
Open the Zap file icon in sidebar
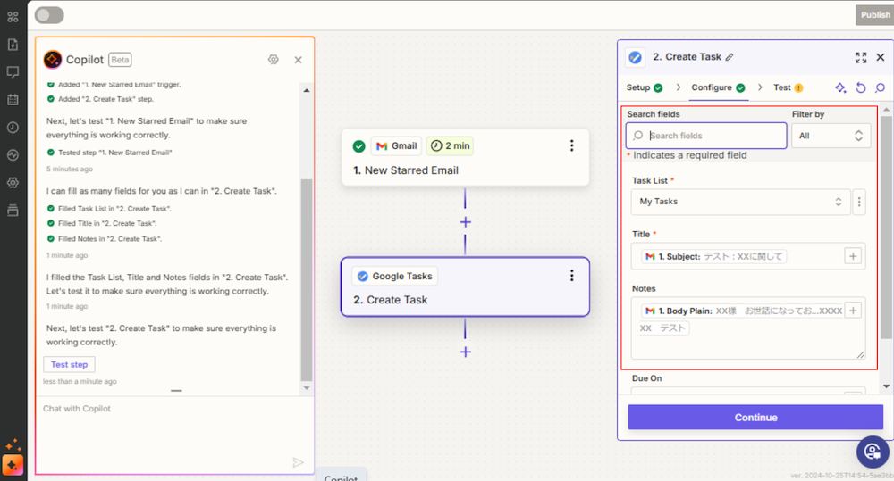[13, 45]
